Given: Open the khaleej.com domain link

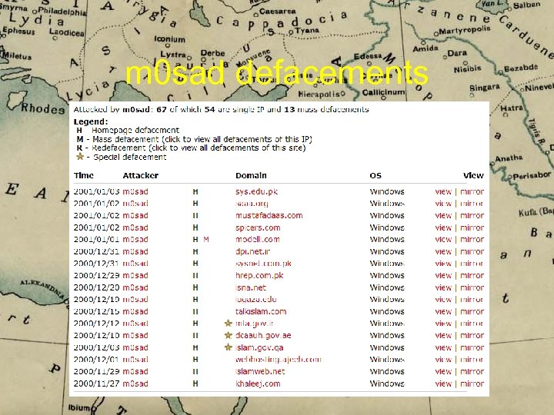Looking at the screenshot, I should click(258, 383).
